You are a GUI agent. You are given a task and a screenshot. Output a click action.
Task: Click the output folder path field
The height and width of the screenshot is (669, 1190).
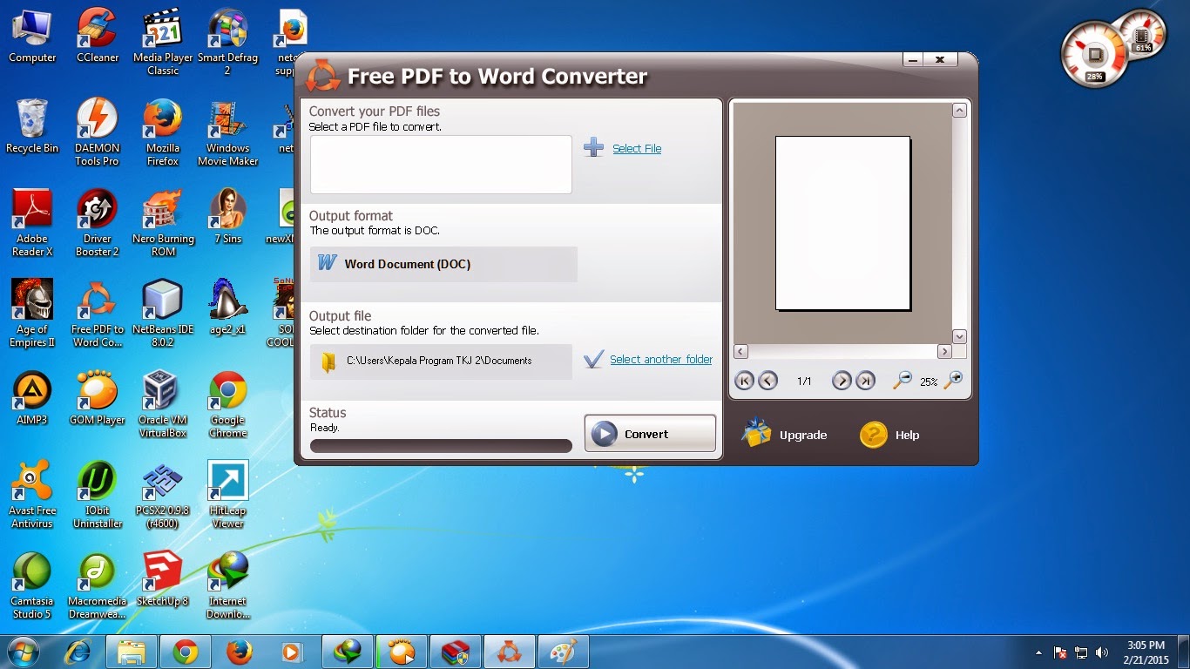(441, 361)
